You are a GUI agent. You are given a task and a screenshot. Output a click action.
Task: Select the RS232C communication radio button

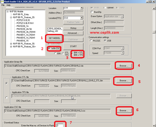(x=91, y=41)
